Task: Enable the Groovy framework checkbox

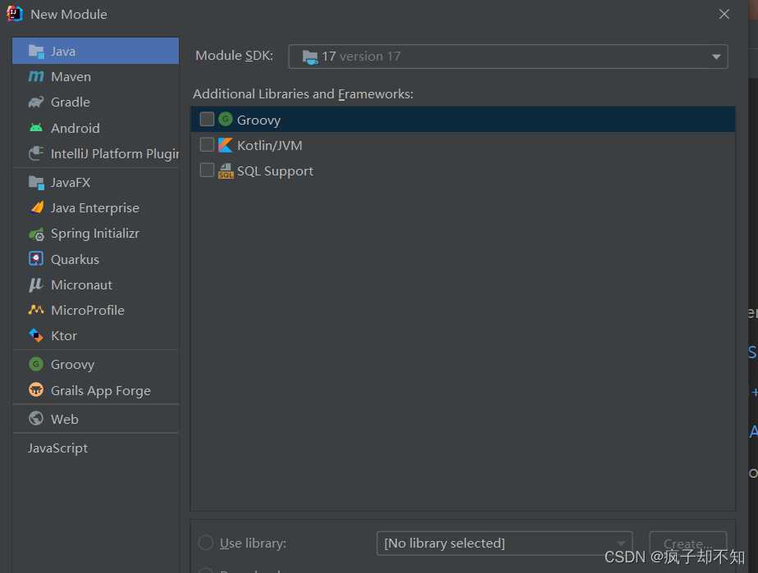Action: point(207,119)
